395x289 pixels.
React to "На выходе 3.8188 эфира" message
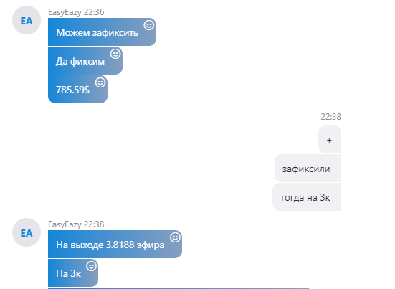pyautogui.click(x=175, y=237)
